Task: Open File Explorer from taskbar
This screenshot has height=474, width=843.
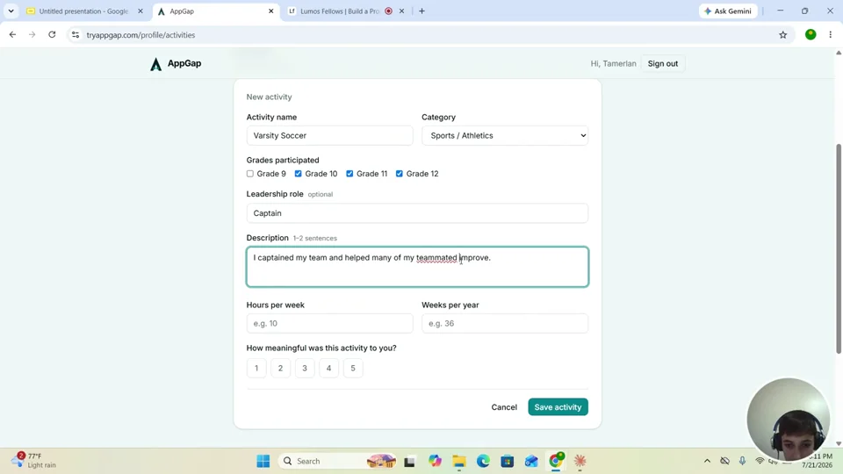Action: point(458,461)
